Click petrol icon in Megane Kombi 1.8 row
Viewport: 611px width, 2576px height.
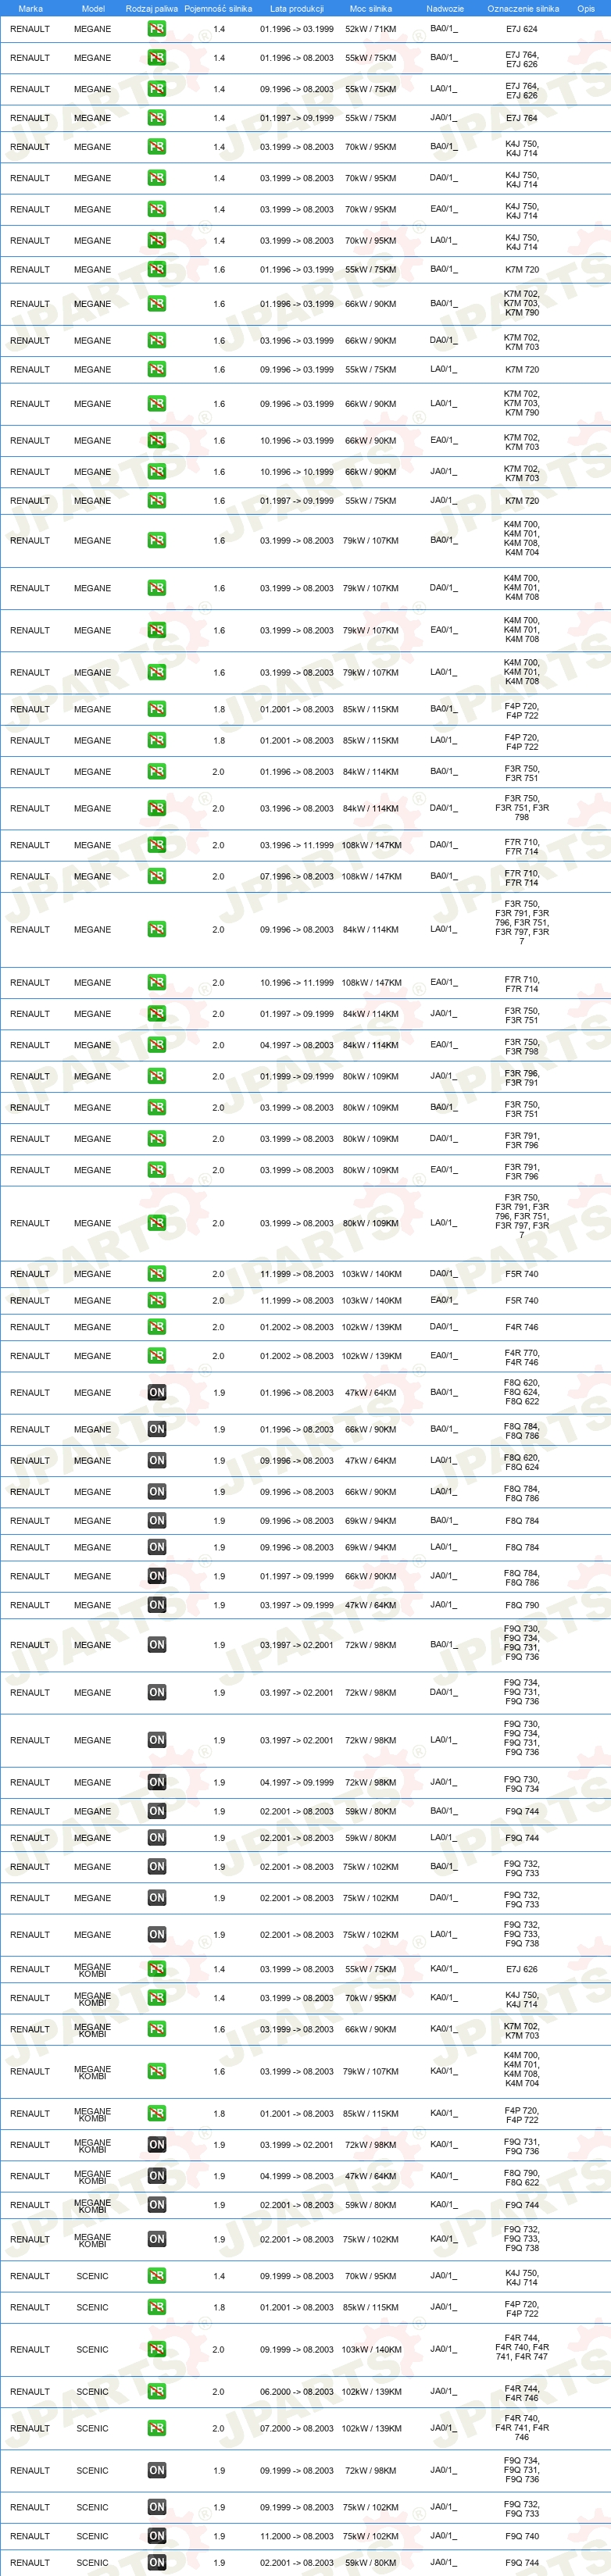pos(157,2114)
